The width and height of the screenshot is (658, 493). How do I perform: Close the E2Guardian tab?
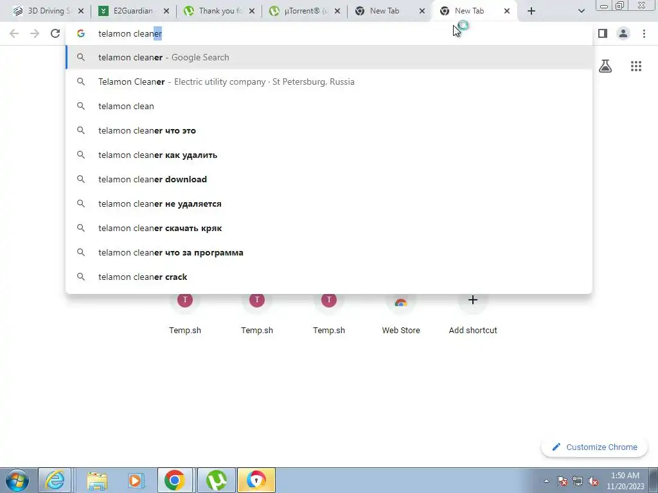tap(166, 12)
